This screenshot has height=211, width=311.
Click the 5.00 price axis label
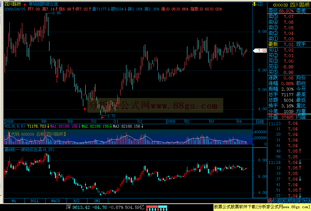[x=262, y=90]
